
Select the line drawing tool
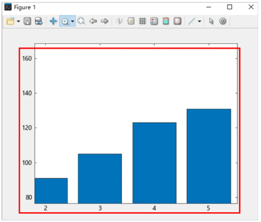tap(192, 21)
